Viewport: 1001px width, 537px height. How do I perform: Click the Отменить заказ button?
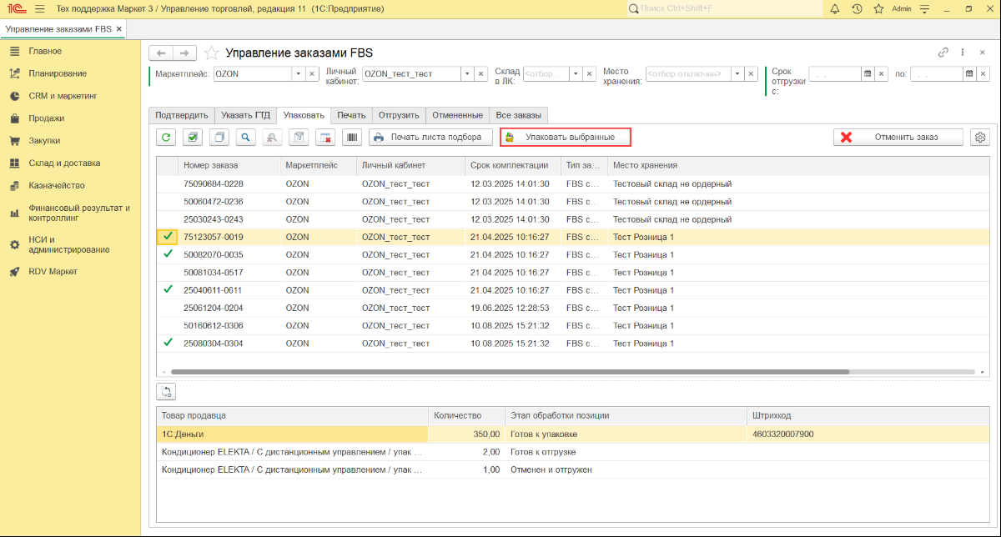pyautogui.click(x=898, y=138)
